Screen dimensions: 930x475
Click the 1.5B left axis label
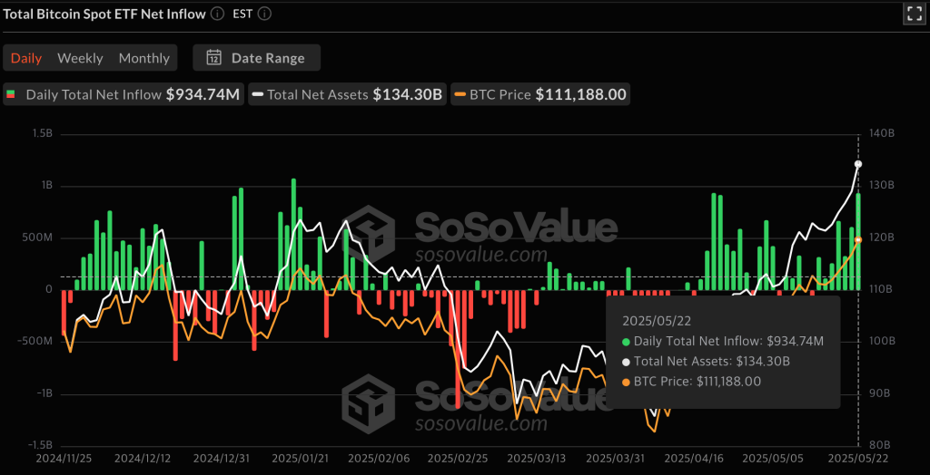(45, 134)
